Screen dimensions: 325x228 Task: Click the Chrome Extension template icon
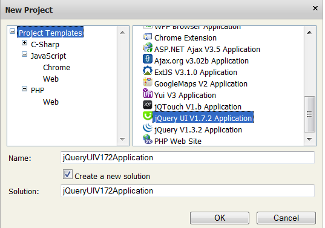pos(148,37)
